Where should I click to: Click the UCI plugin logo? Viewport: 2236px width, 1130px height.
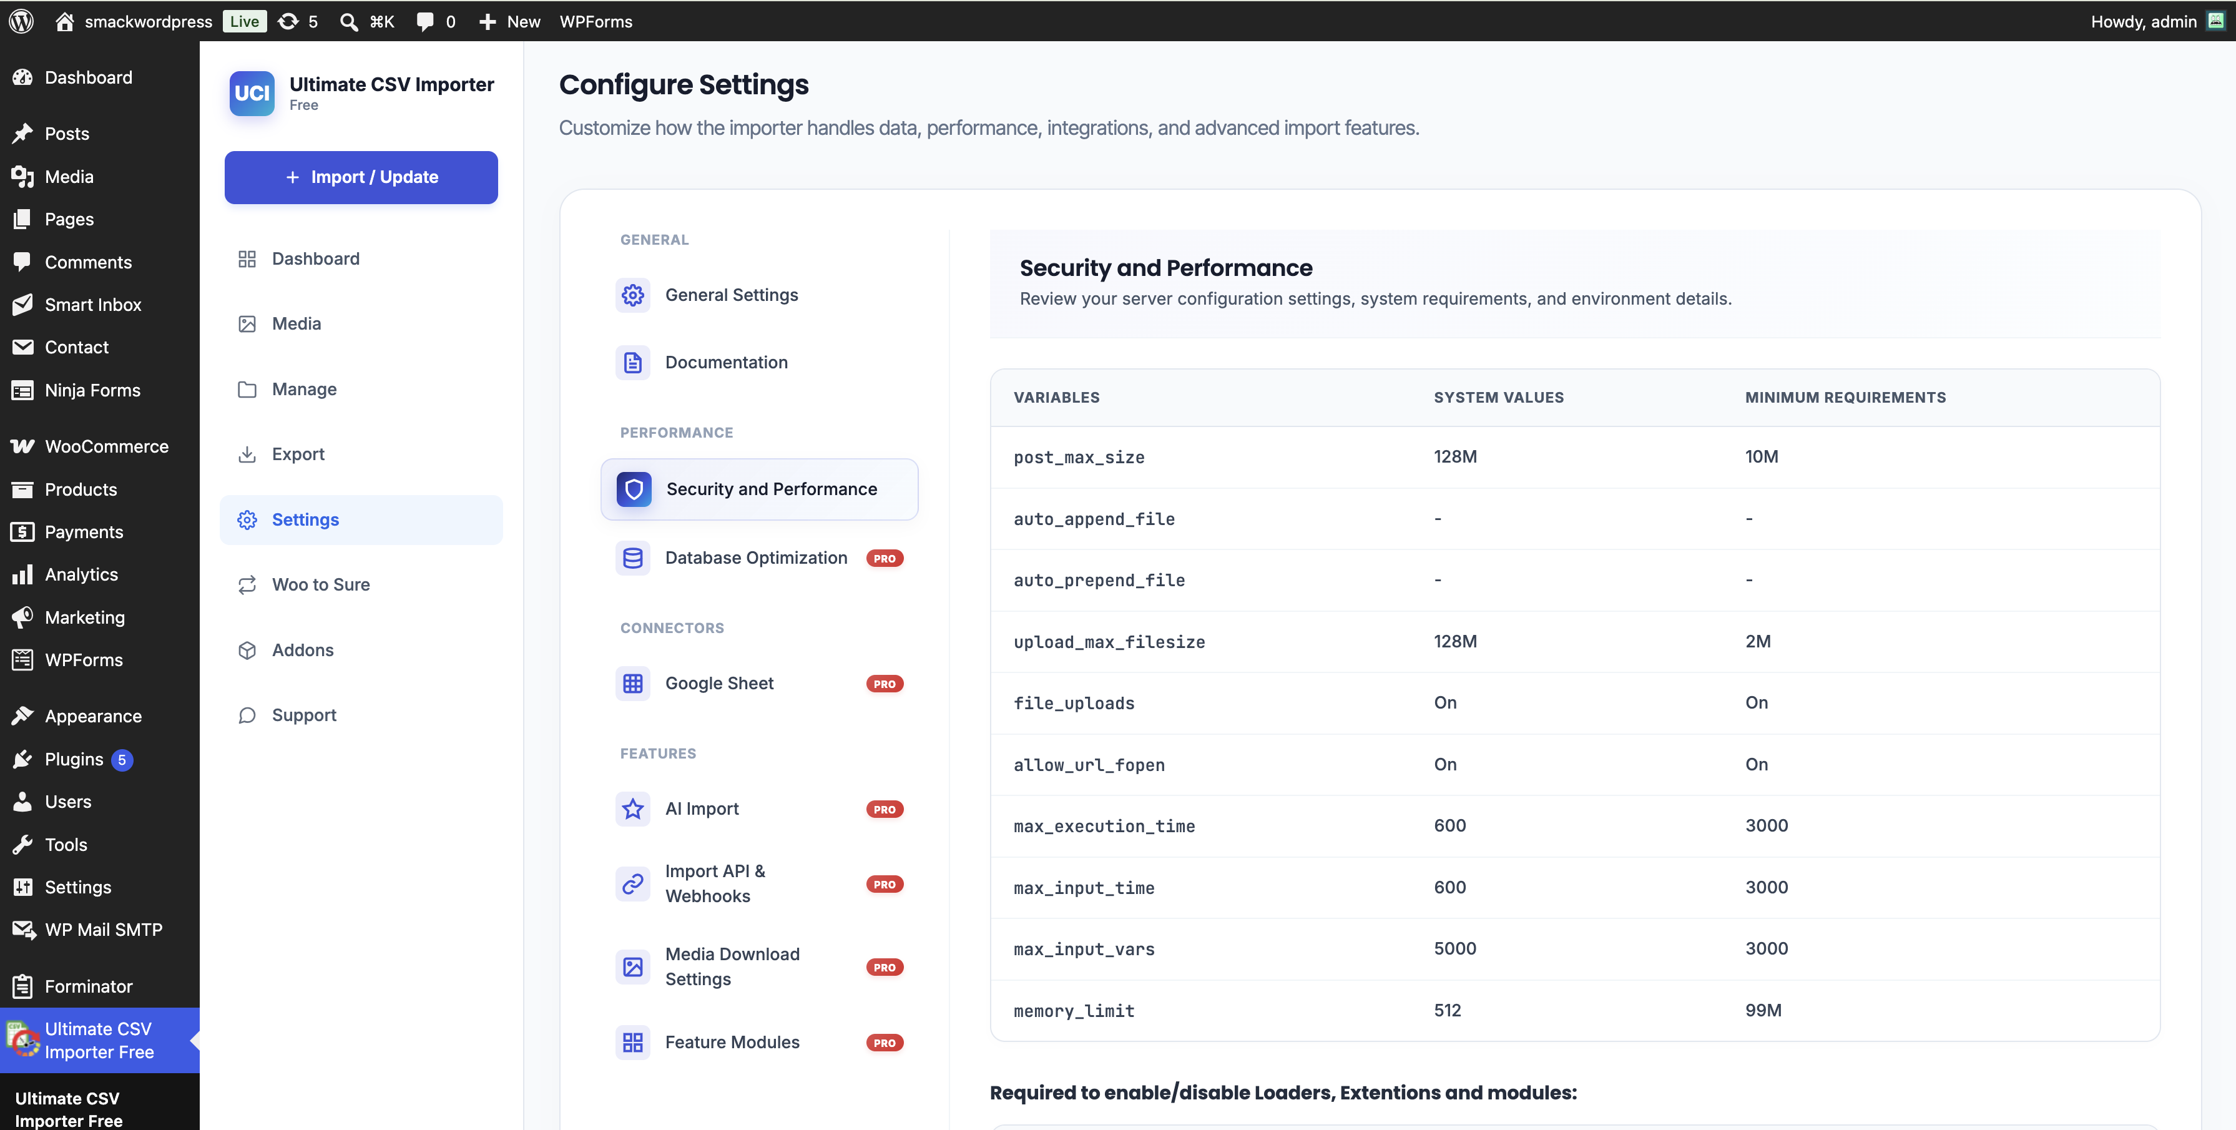coord(252,93)
